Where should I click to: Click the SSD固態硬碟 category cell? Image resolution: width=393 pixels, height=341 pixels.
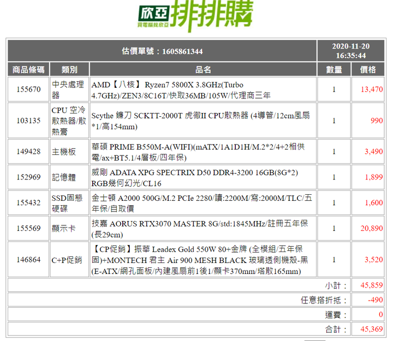tap(69, 203)
